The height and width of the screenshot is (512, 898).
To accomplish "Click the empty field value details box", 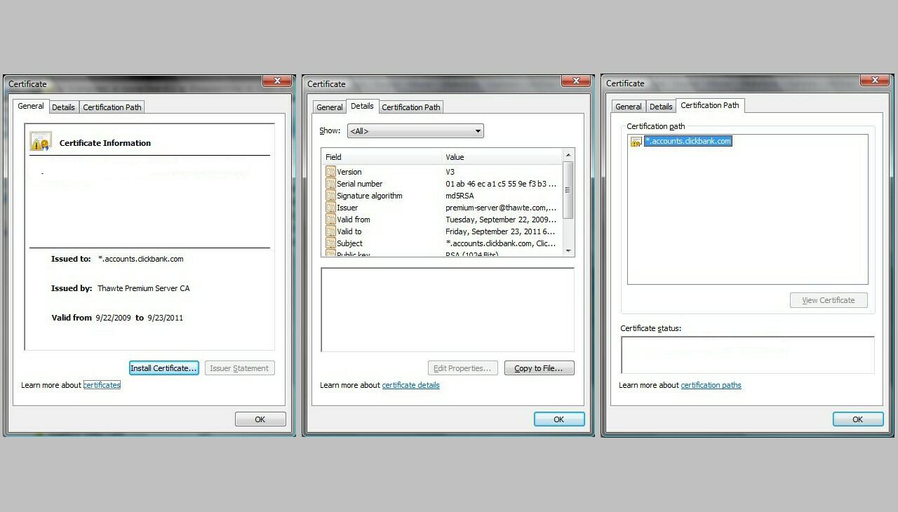I will pos(448,309).
